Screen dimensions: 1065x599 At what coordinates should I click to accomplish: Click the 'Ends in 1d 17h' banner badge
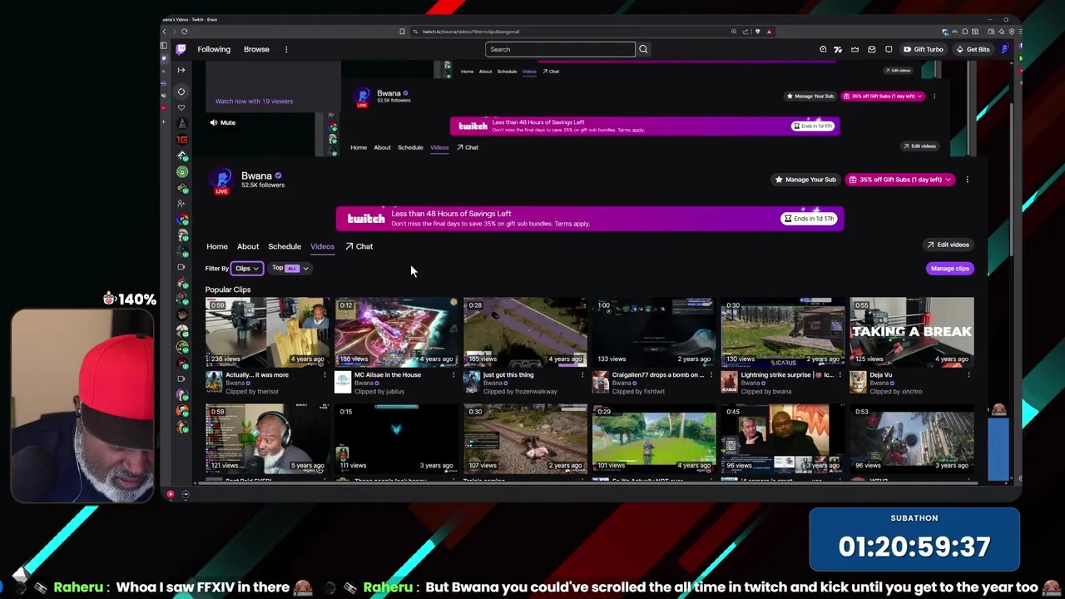809,219
